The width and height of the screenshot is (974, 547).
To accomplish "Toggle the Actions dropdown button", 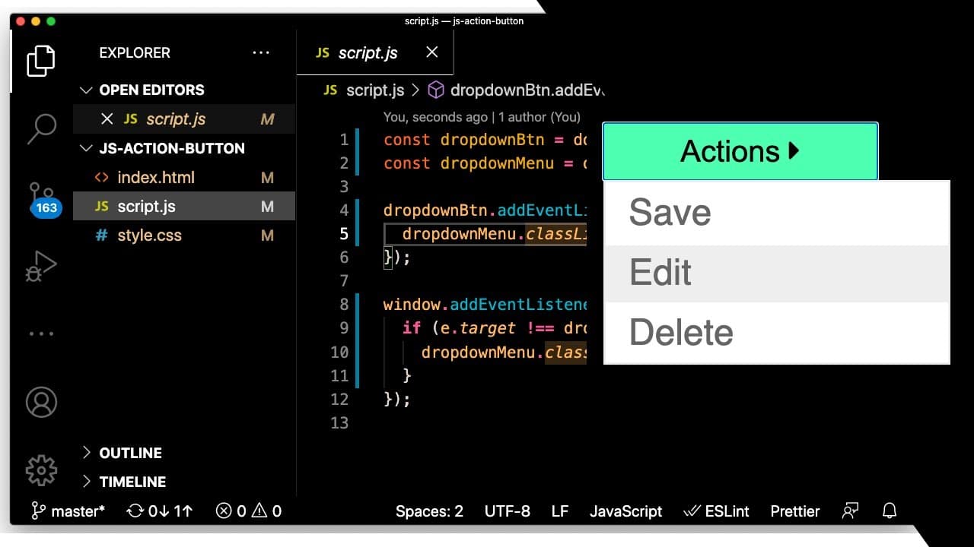I will pos(740,151).
